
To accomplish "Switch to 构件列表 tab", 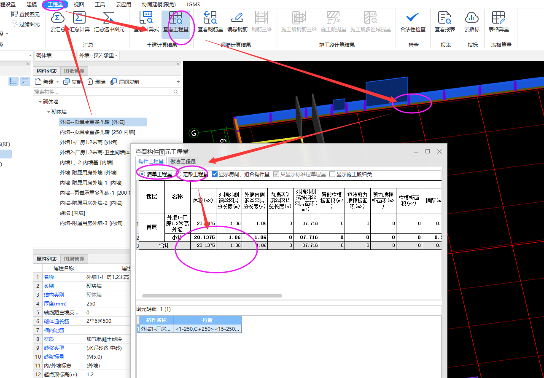I will tap(47, 71).
